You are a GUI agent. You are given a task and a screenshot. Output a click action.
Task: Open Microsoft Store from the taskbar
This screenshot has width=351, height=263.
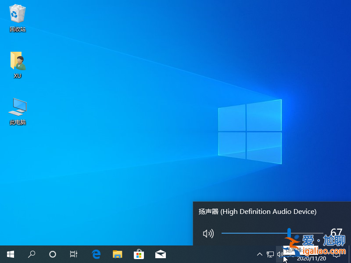point(139,254)
